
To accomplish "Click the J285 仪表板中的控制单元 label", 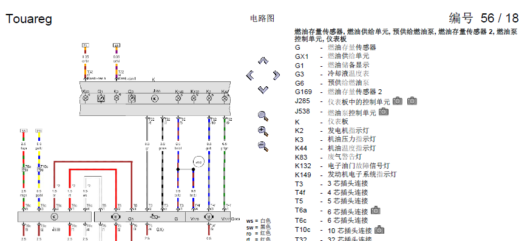I will 342,101.
